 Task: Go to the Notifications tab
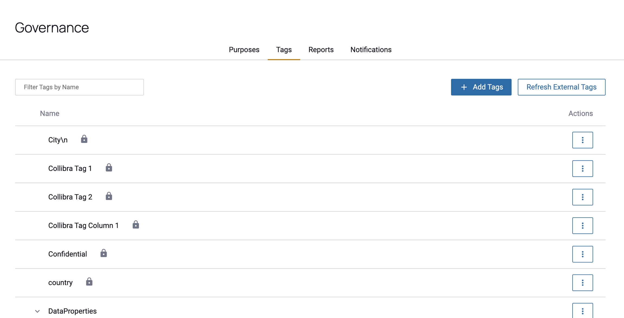[371, 50]
